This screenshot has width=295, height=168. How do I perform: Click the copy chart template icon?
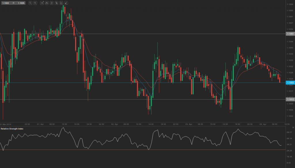tap(56, 3)
